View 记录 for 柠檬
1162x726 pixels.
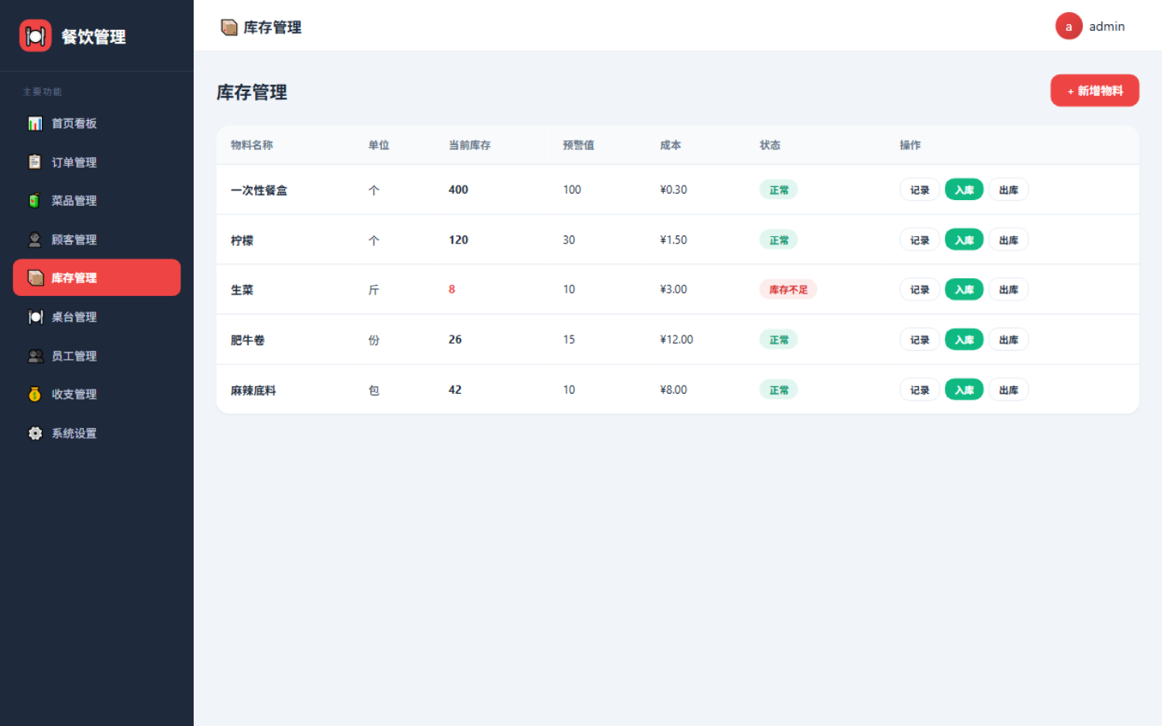[x=919, y=240]
